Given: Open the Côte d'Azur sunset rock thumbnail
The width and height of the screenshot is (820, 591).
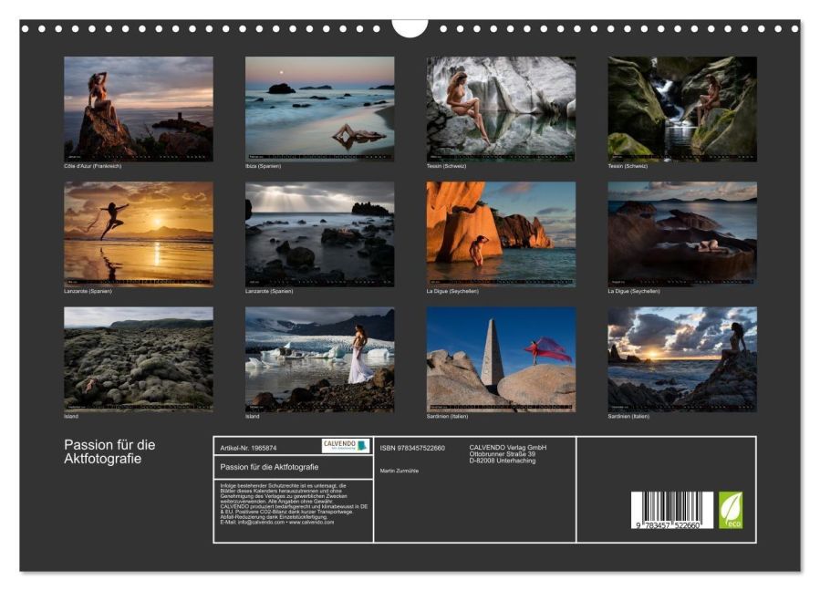Looking at the screenshot, I should click(x=139, y=109).
